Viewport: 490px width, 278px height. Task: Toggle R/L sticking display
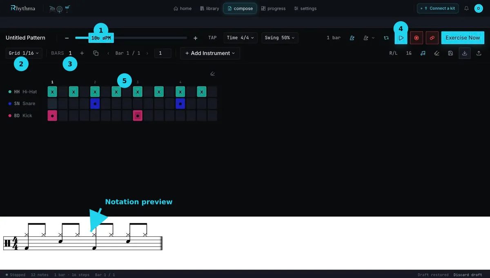393,53
